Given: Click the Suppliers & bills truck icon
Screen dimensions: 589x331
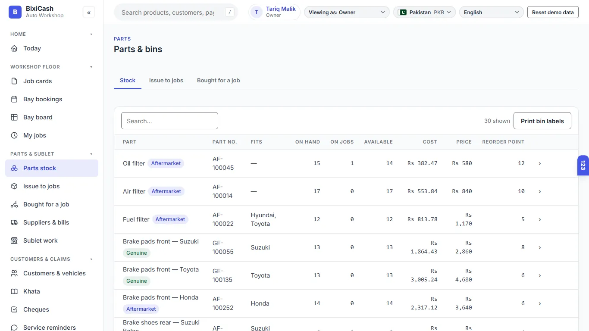Looking at the screenshot, I should tap(14, 222).
